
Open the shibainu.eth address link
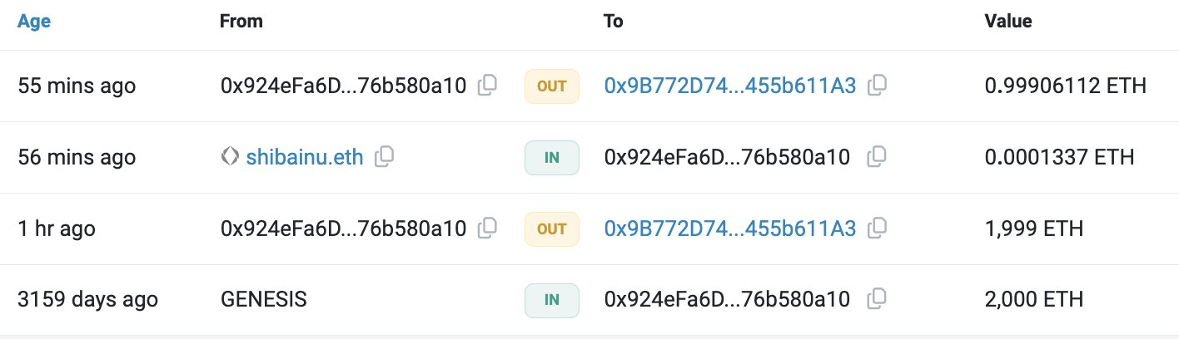[x=305, y=157]
